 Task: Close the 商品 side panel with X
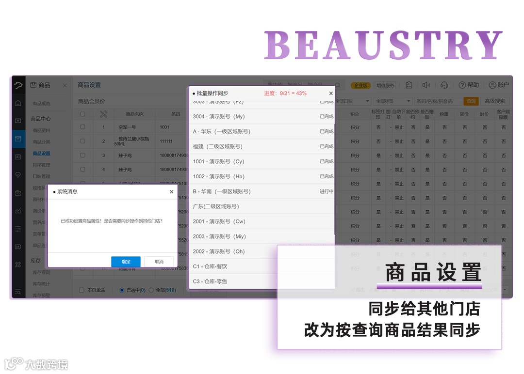coord(65,85)
